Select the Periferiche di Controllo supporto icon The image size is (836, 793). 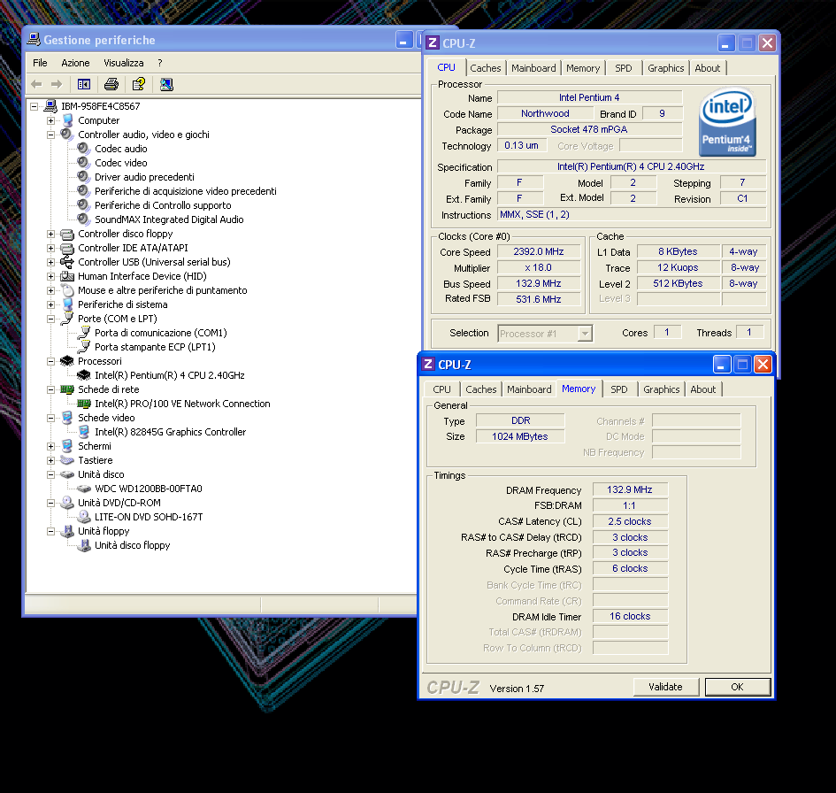pyautogui.click(x=84, y=204)
